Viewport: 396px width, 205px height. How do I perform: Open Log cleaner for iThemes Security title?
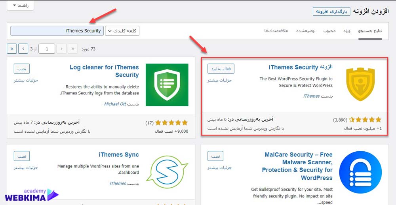tap(104, 71)
